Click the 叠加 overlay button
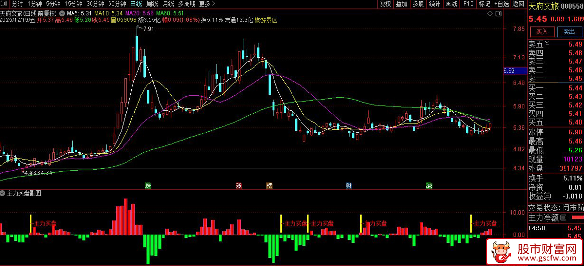 click(401, 4)
